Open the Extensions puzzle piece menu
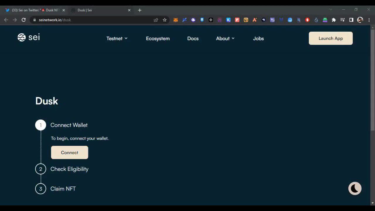 click(x=334, y=20)
